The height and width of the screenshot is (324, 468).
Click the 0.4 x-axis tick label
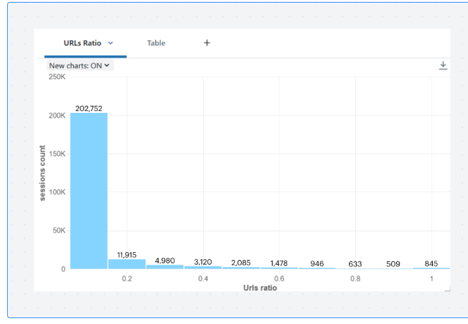(203, 278)
